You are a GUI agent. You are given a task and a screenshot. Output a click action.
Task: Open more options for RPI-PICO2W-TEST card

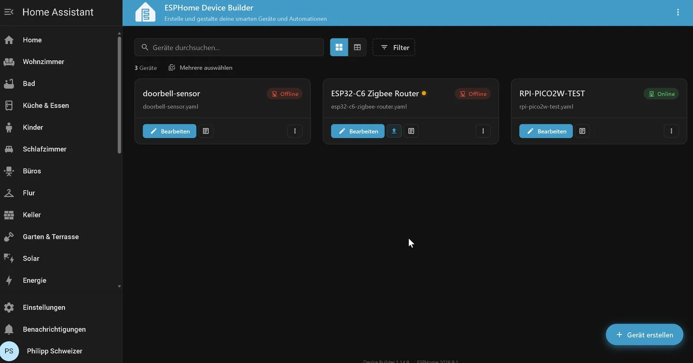tap(671, 131)
